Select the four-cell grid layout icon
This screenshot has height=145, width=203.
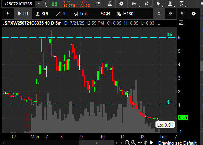[x=170, y=14]
